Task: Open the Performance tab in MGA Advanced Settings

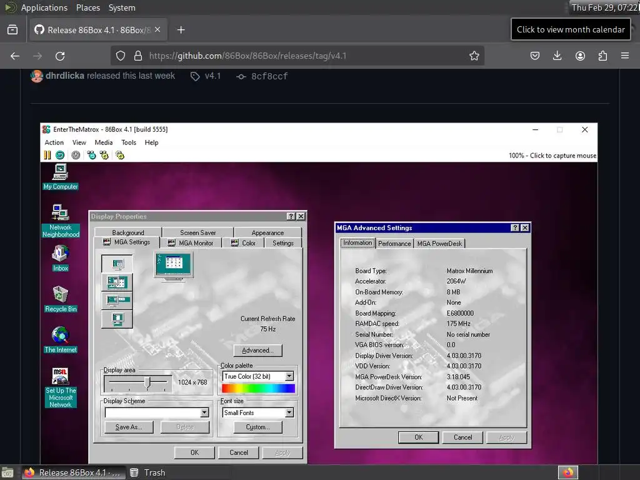Action: pyautogui.click(x=394, y=243)
